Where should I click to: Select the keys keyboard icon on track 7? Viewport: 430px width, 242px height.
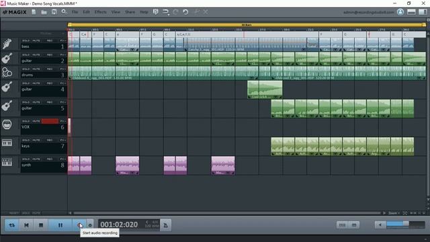click(7, 143)
